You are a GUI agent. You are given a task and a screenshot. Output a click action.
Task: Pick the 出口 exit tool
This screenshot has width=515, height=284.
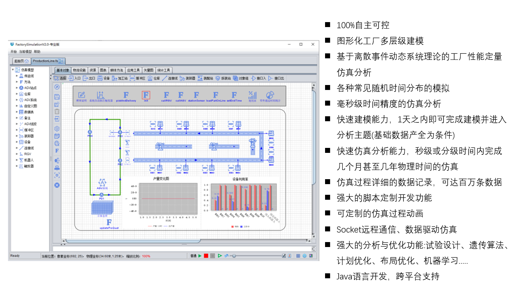[x=89, y=78]
